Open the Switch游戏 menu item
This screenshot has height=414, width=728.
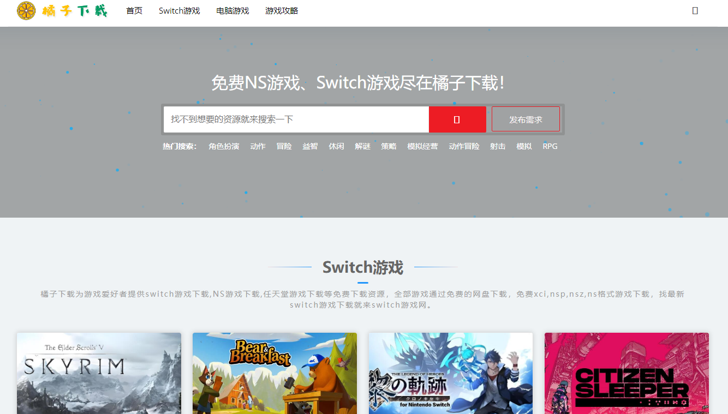pos(180,10)
